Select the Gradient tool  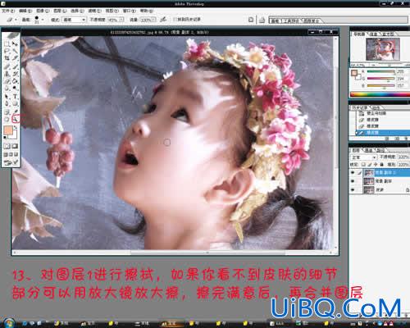[x=15, y=81]
